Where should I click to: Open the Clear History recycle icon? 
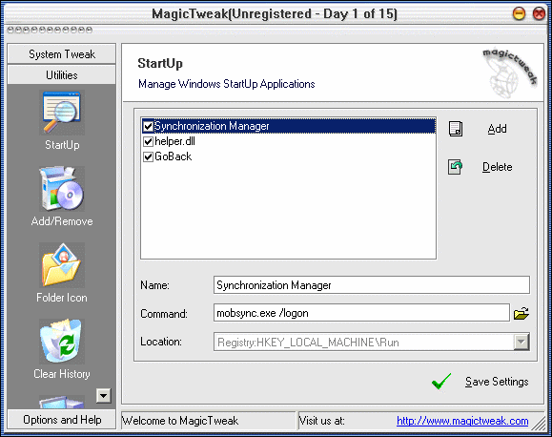pos(62,342)
